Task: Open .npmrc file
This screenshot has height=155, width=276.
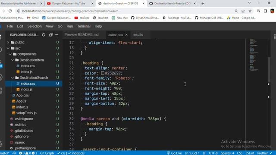Action: point(20,143)
